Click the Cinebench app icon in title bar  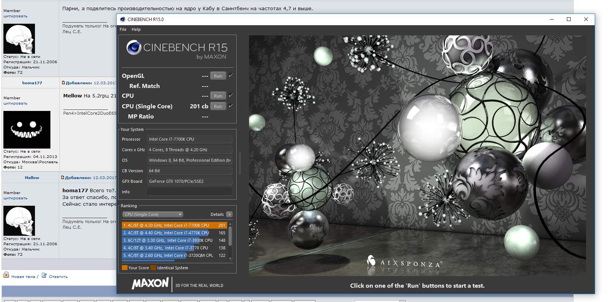[x=123, y=19]
